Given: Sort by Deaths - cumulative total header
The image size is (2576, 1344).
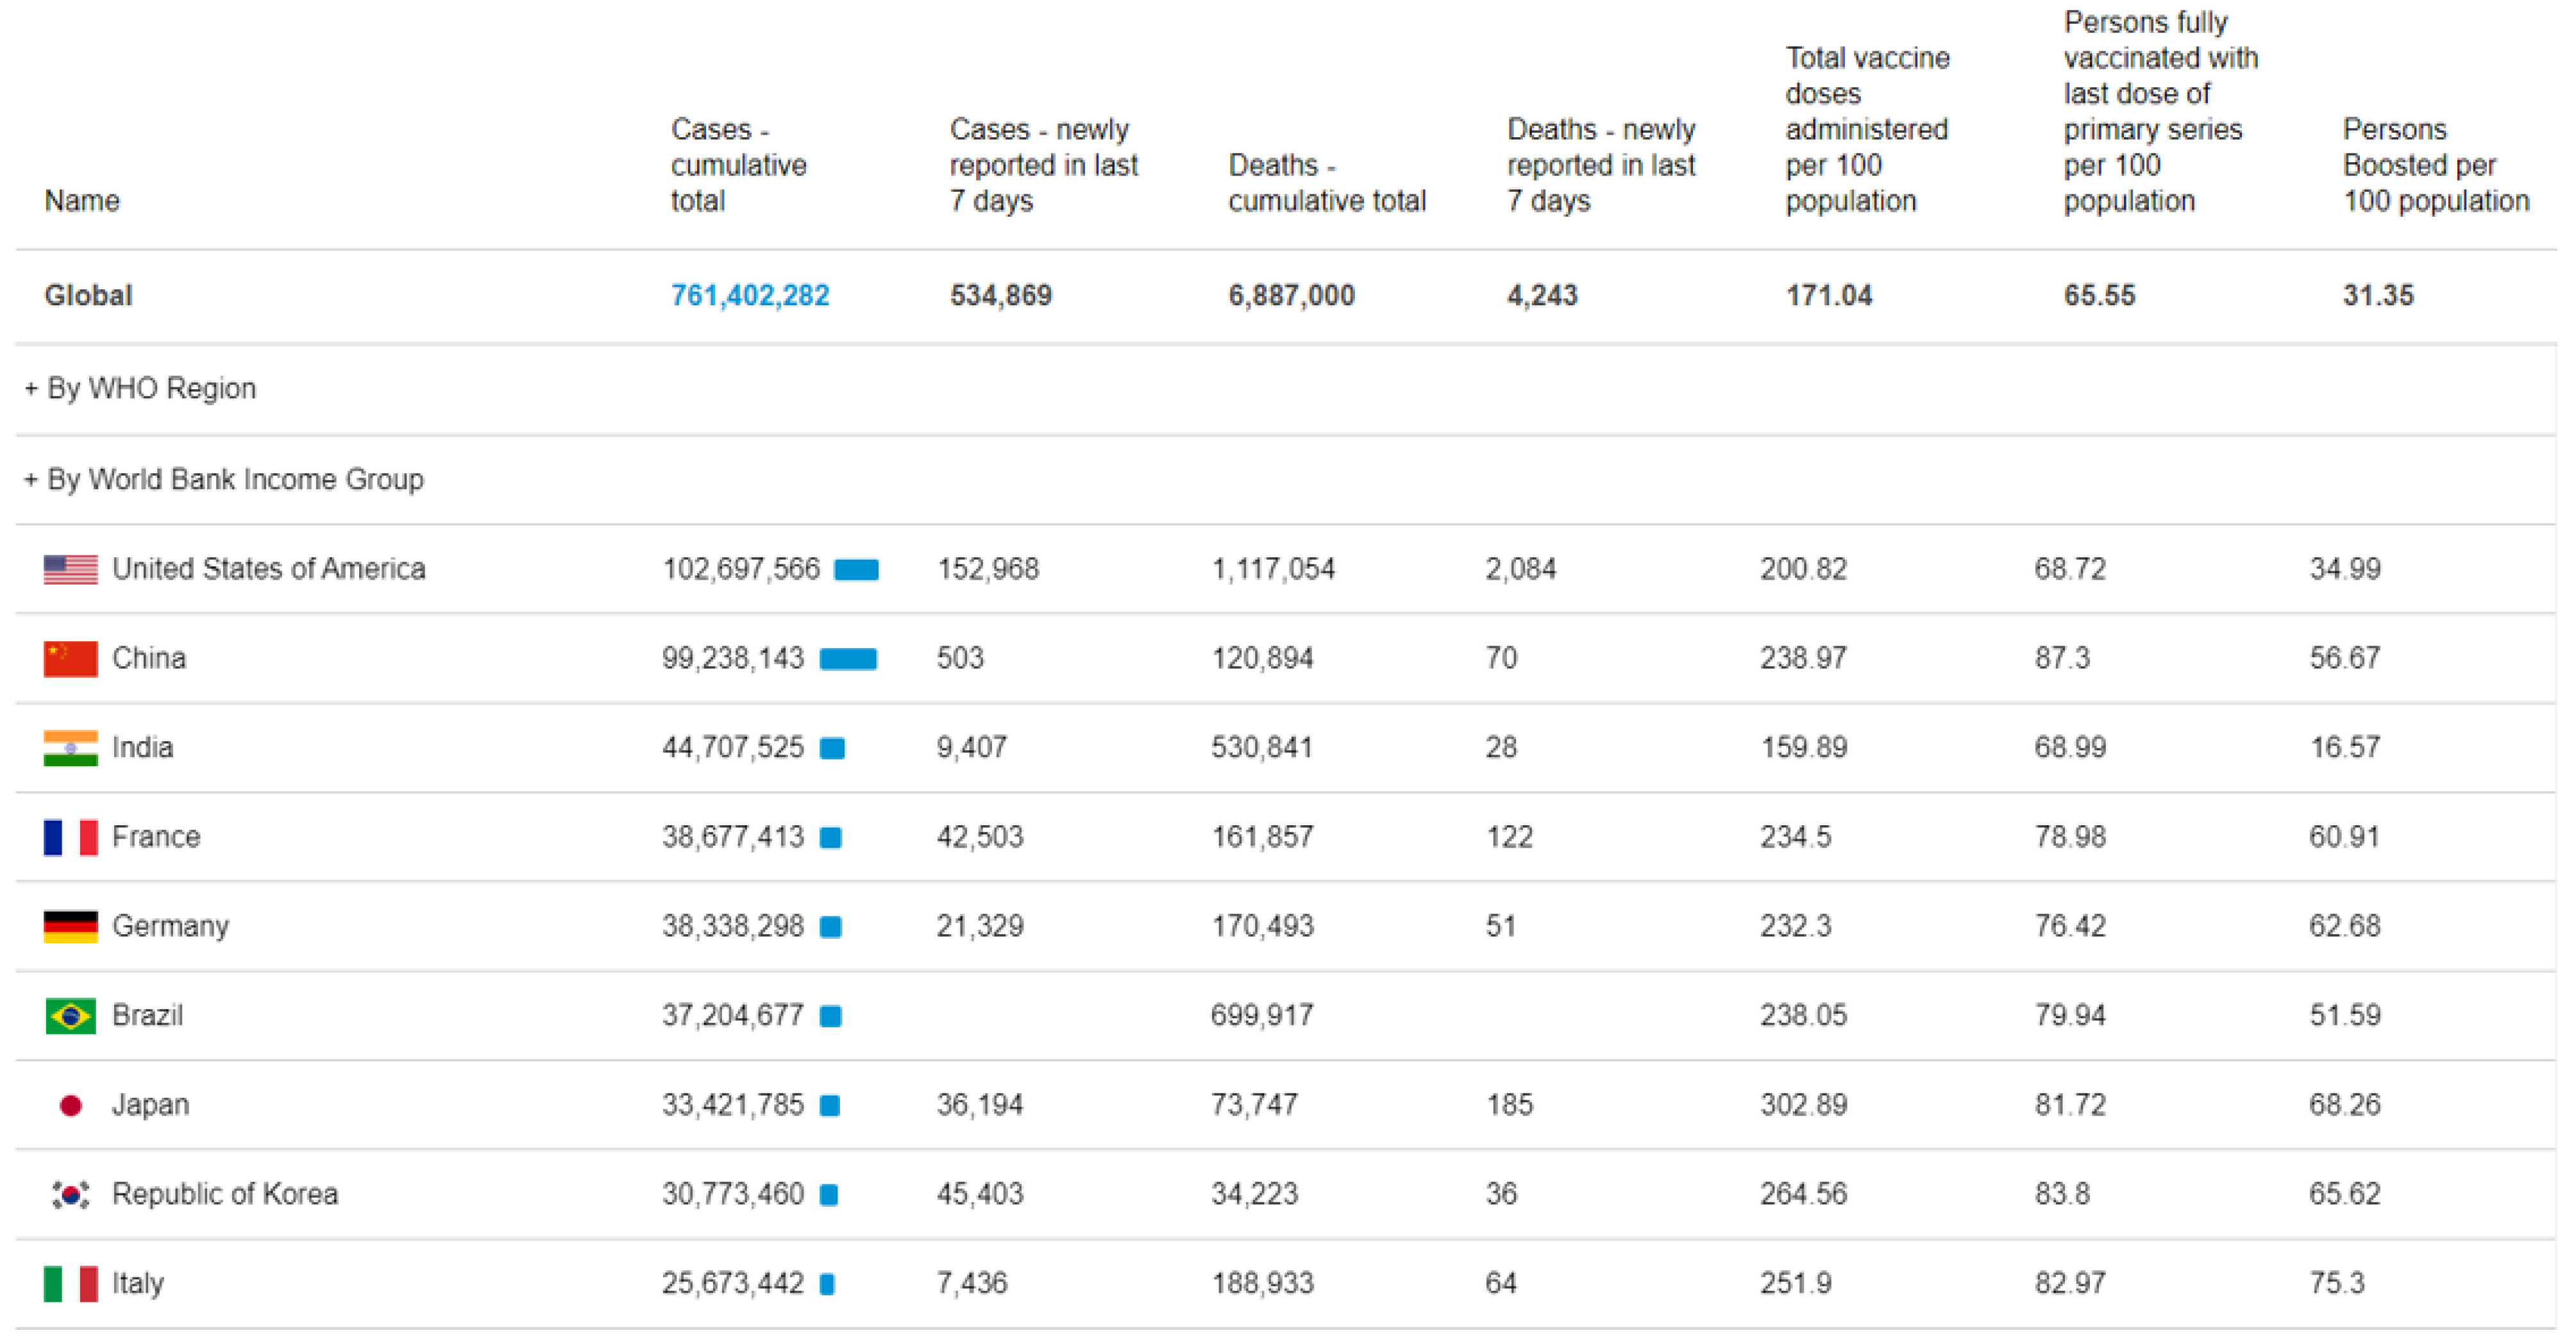Looking at the screenshot, I should 1326,183.
